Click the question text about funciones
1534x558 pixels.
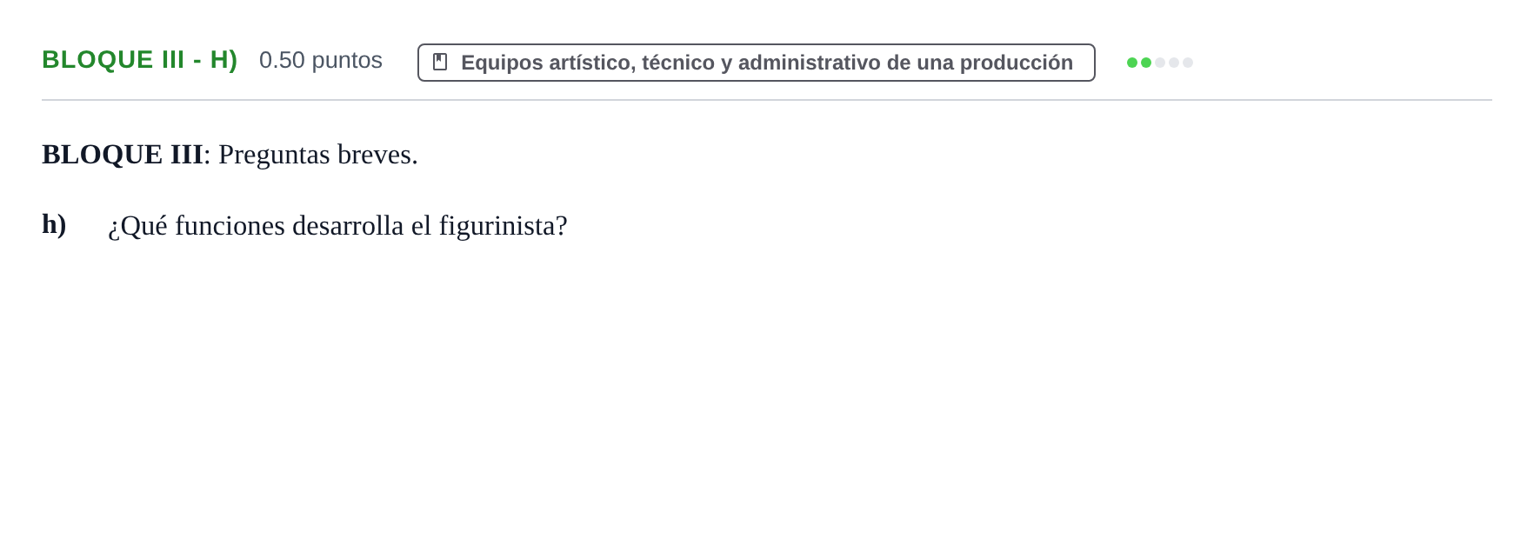[x=337, y=226]
